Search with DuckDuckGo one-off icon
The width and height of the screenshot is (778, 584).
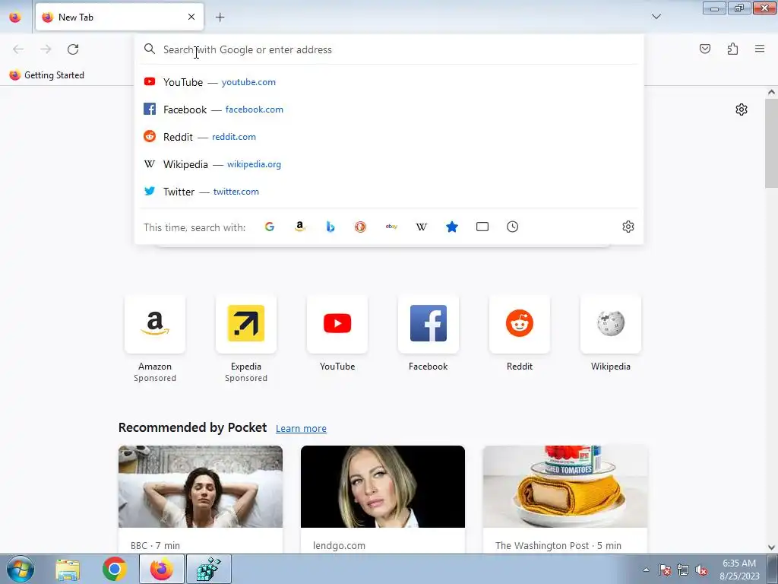pos(361,227)
